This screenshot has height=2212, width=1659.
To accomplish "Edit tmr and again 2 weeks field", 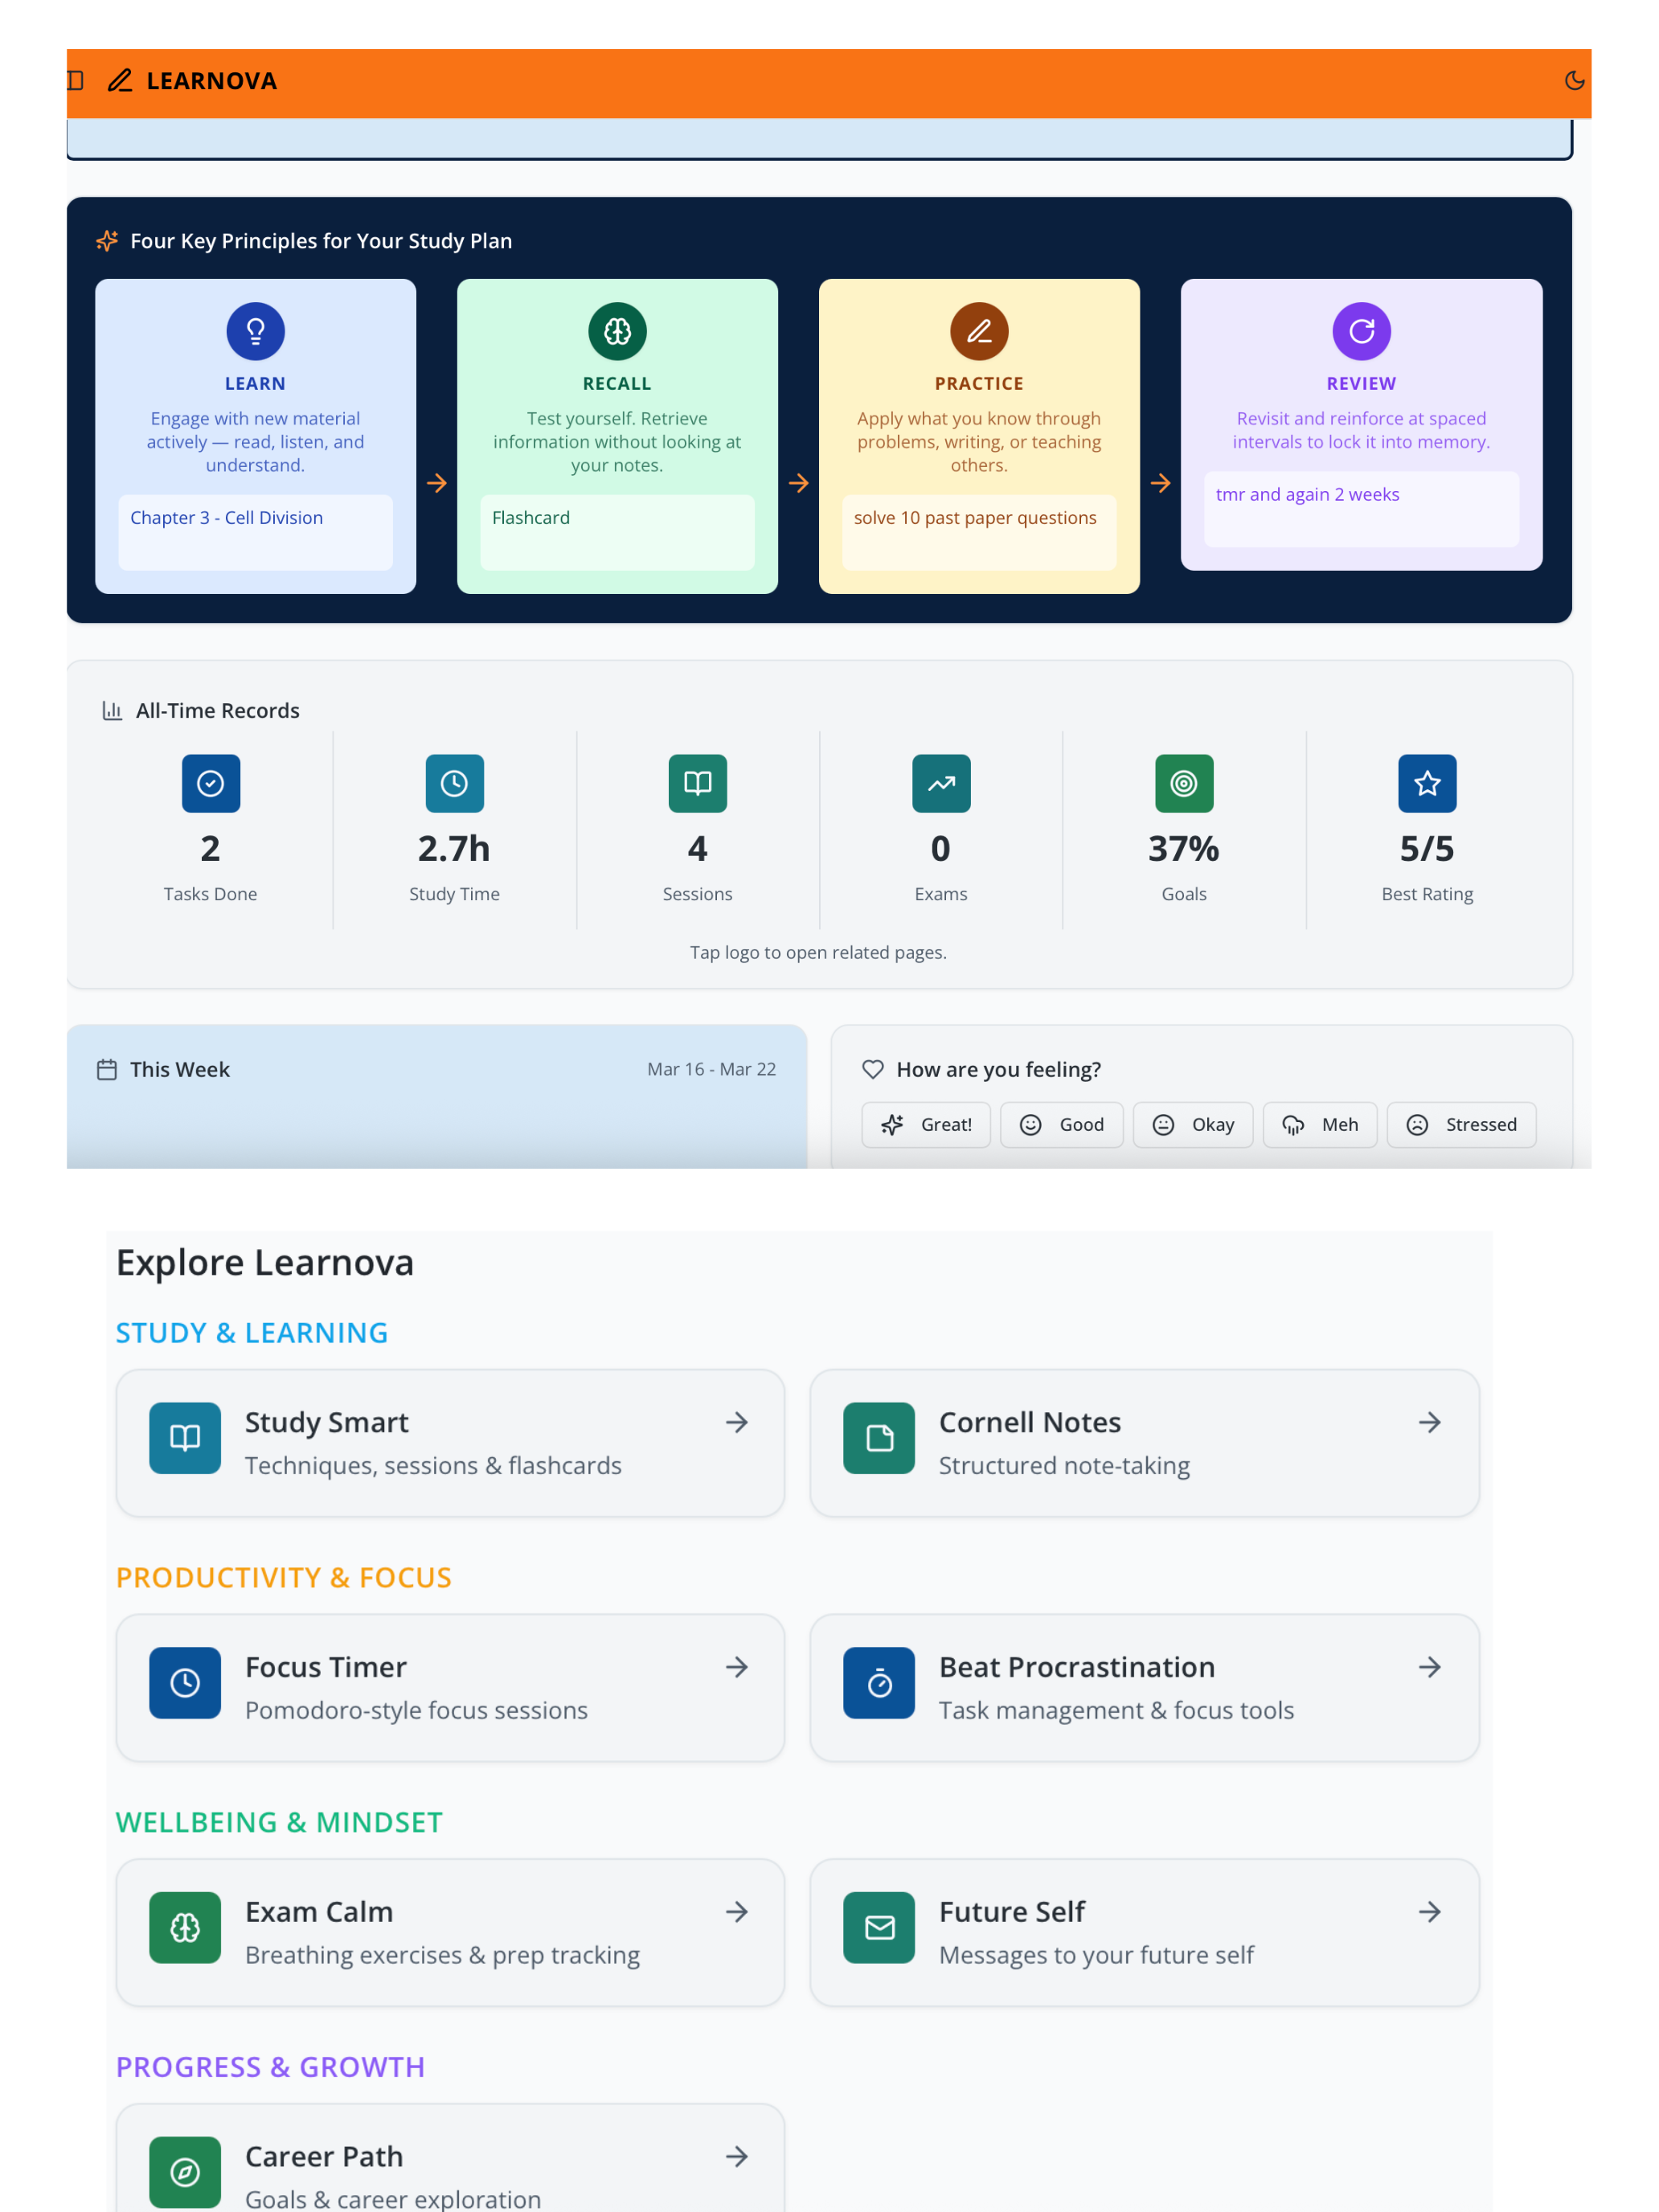I will coord(1361,509).
